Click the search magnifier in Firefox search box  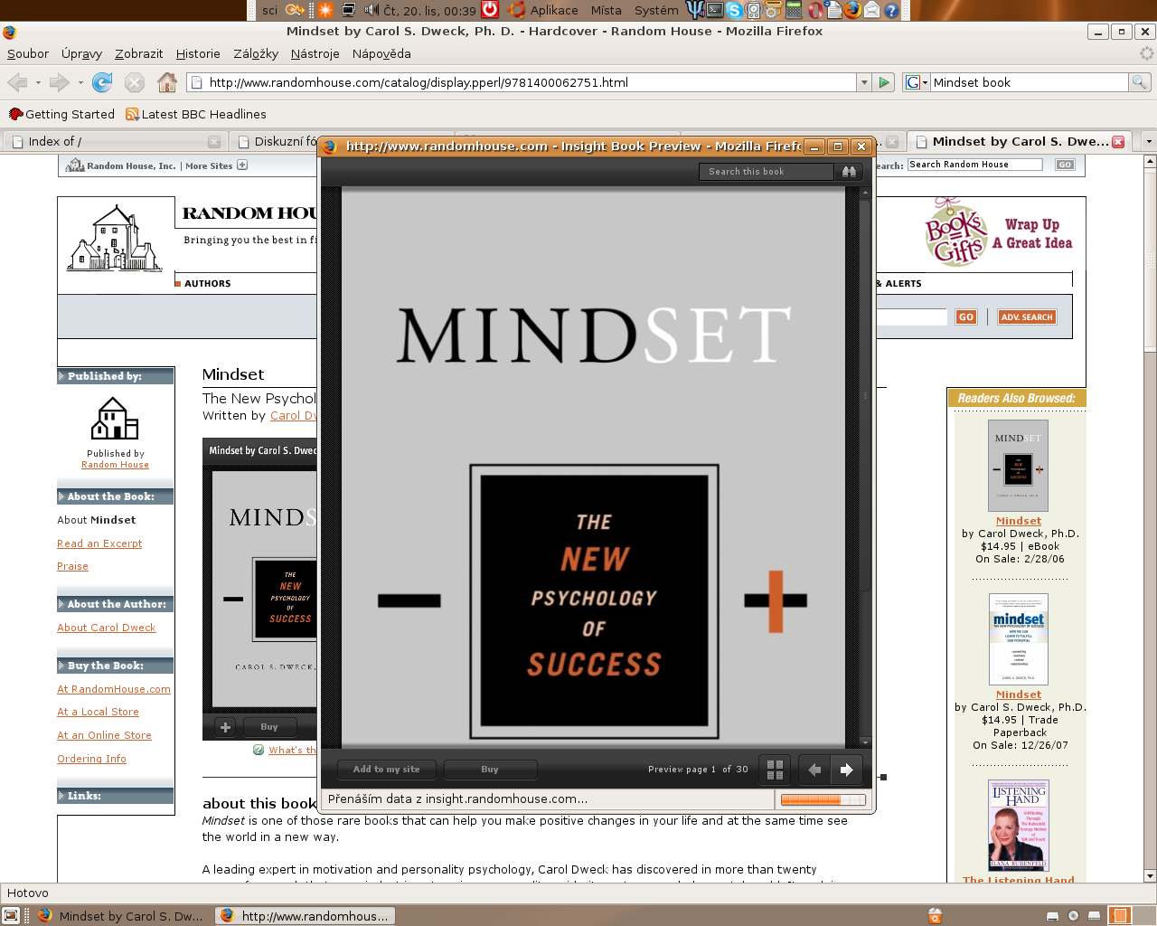coord(1140,82)
